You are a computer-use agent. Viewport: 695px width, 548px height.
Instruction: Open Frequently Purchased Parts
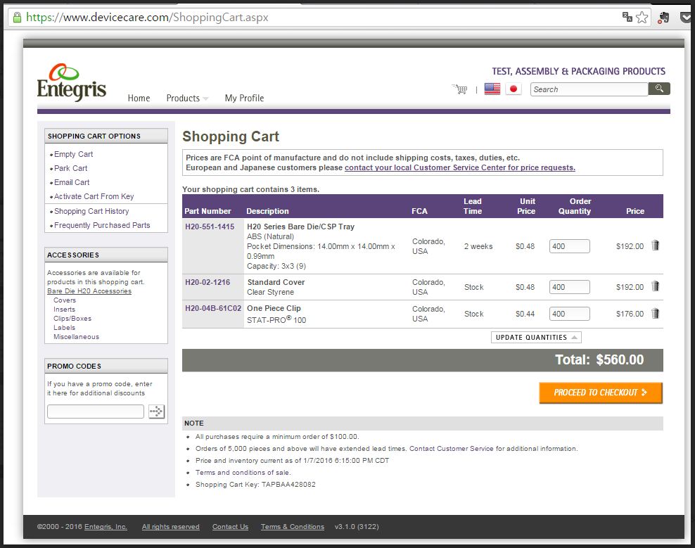[x=102, y=225]
